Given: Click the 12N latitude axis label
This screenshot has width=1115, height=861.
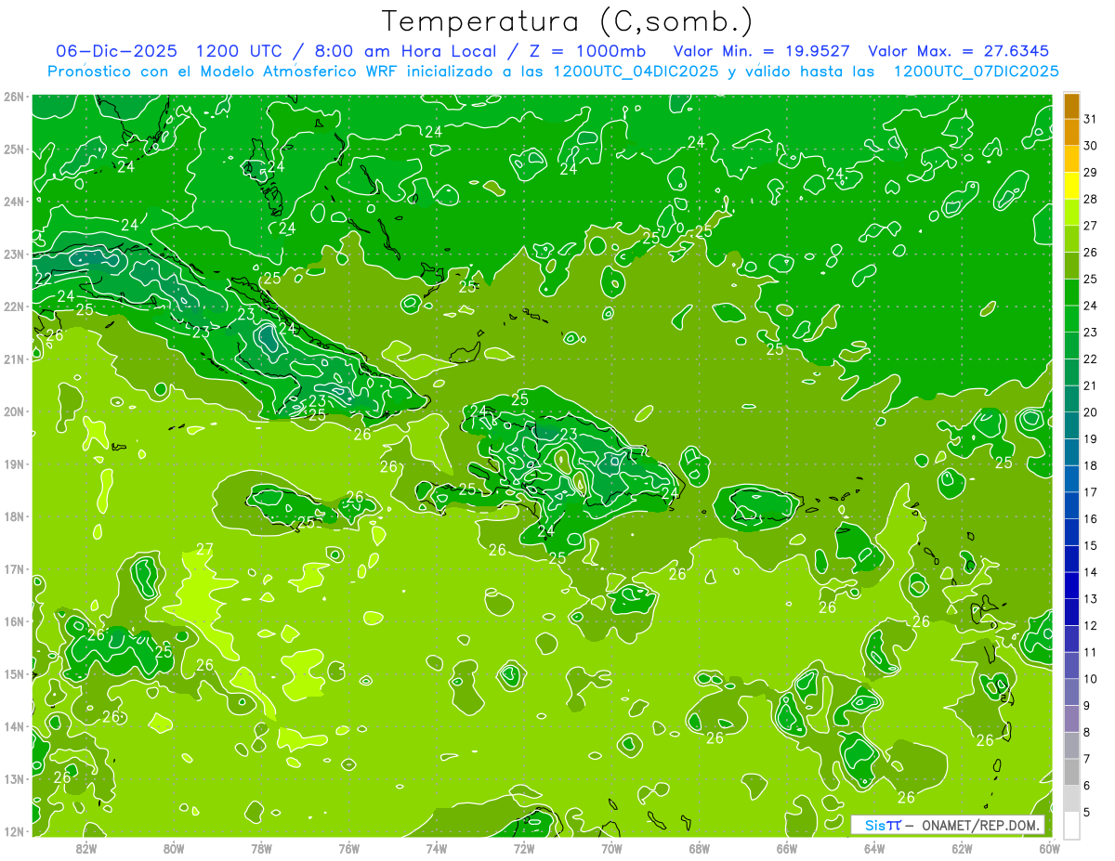Looking at the screenshot, I should [x=13, y=831].
